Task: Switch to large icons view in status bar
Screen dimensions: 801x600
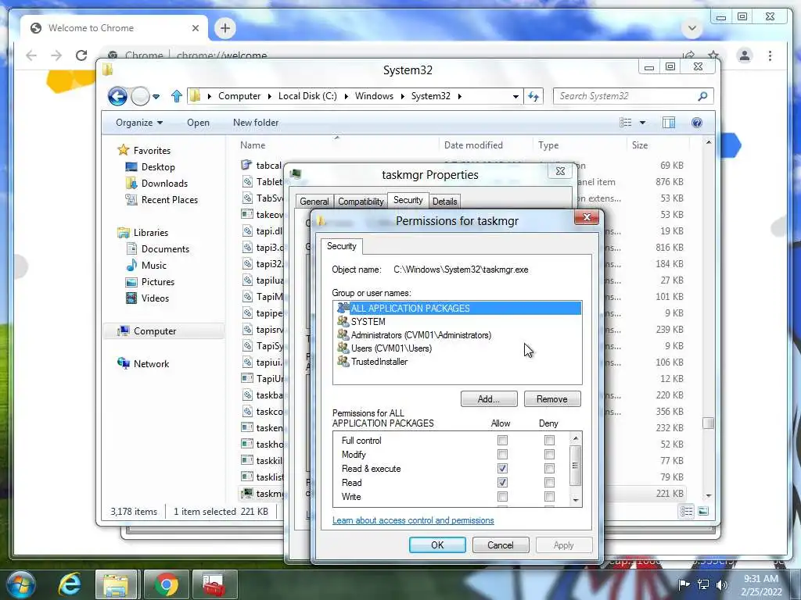Action: (x=703, y=511)
